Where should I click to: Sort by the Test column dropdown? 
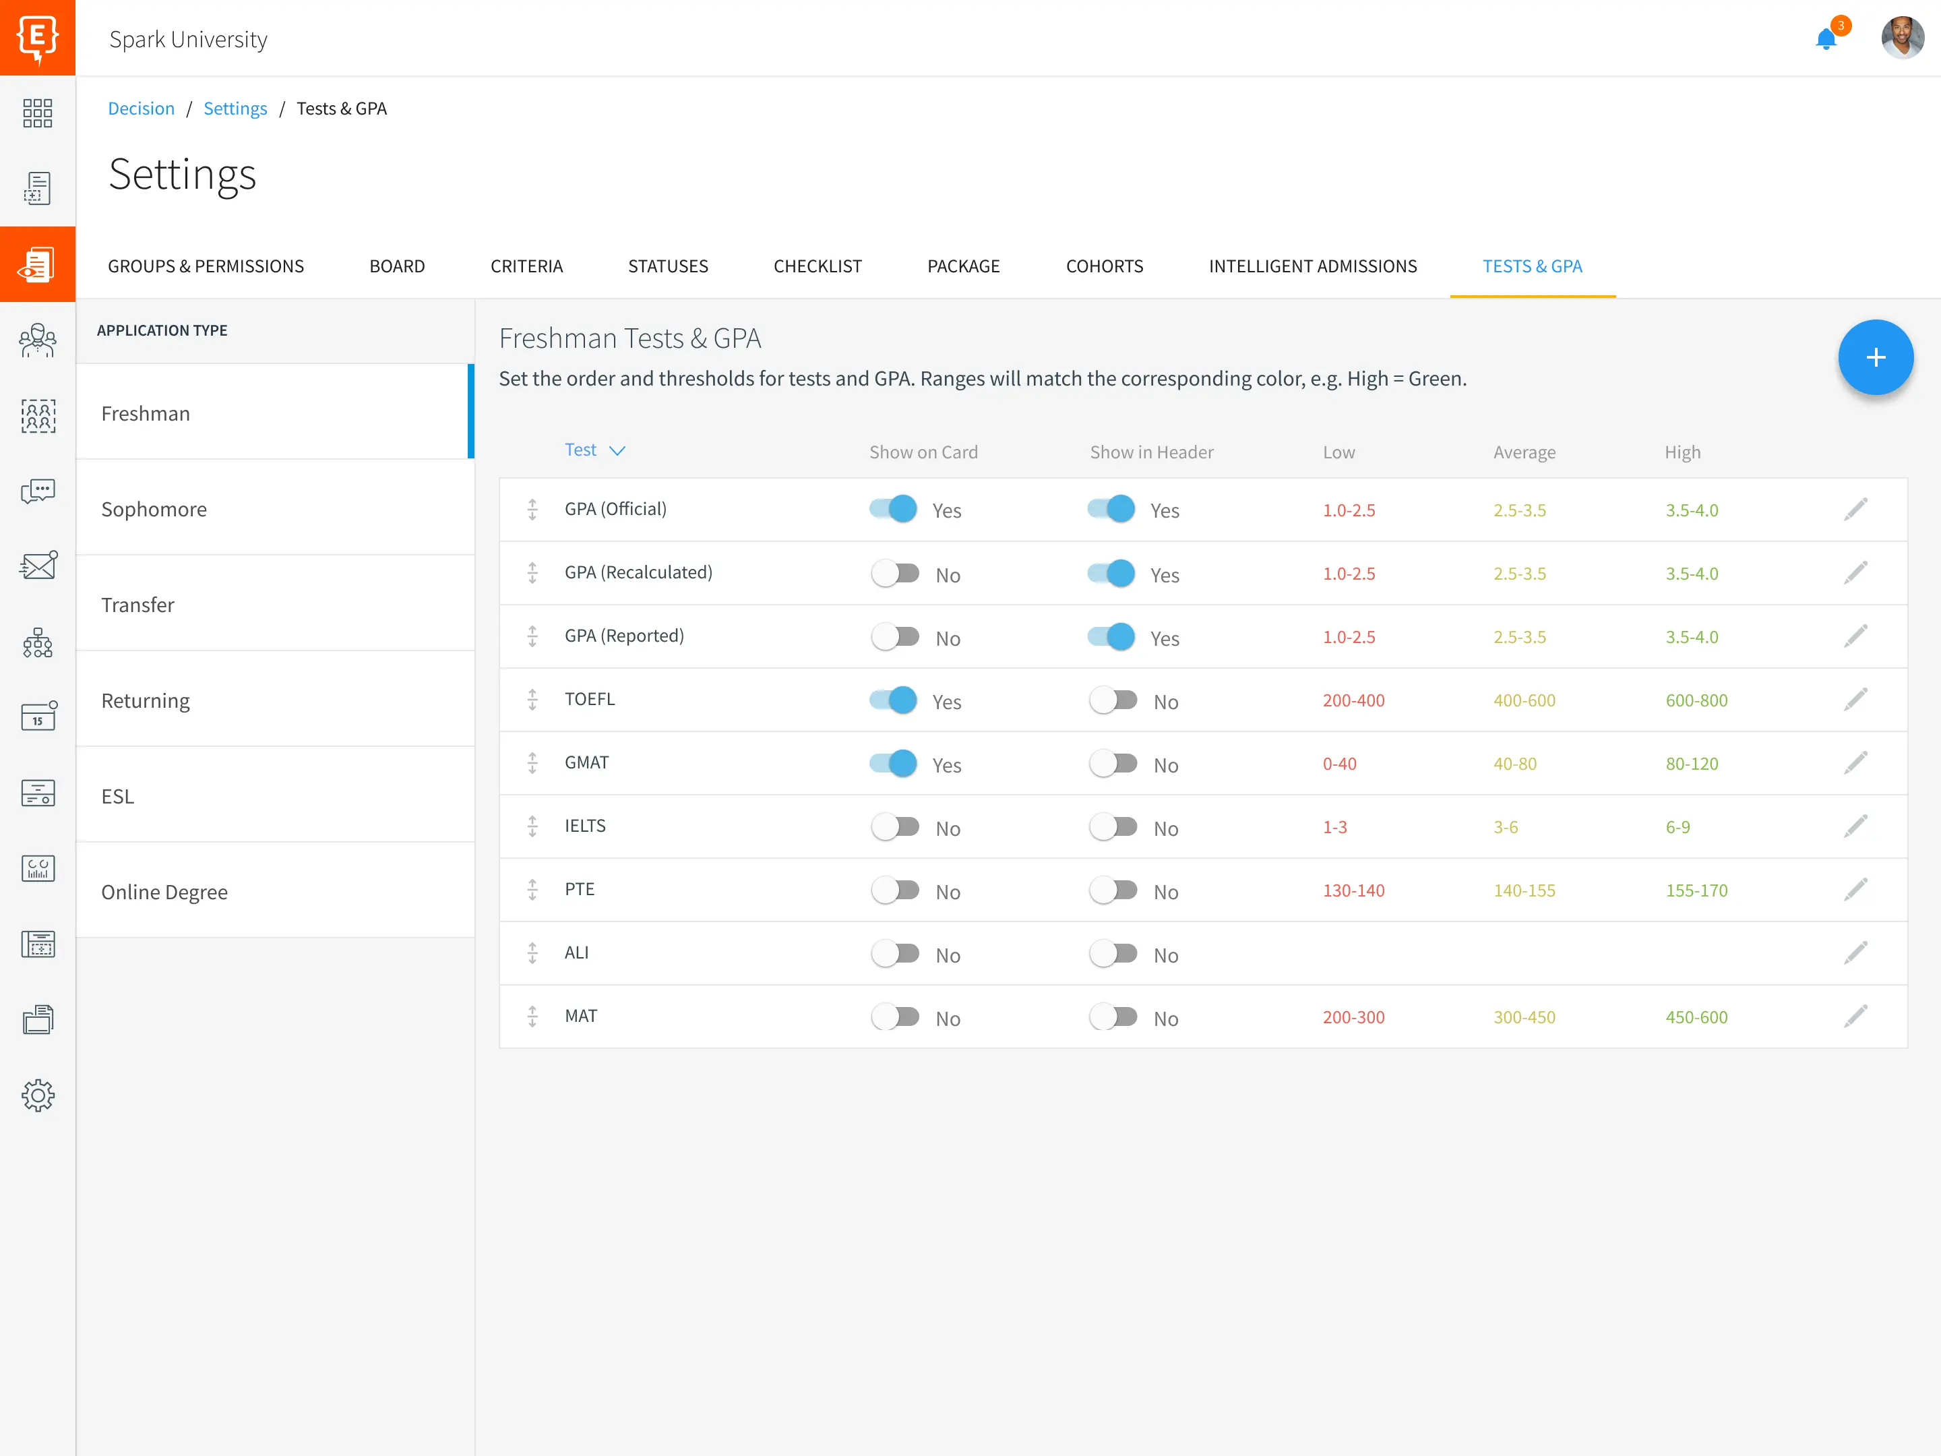pos(595,450)
